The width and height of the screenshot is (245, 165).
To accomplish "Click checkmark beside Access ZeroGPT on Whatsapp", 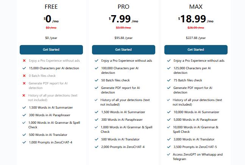I will click(x=169, y=154).
